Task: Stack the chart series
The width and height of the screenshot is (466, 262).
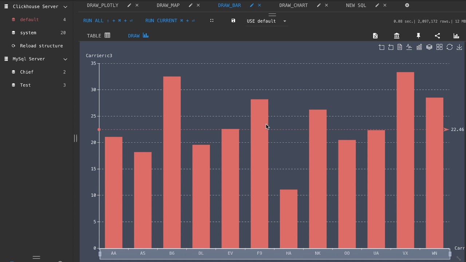Action: pyautogui.click(x=429, y=47)
